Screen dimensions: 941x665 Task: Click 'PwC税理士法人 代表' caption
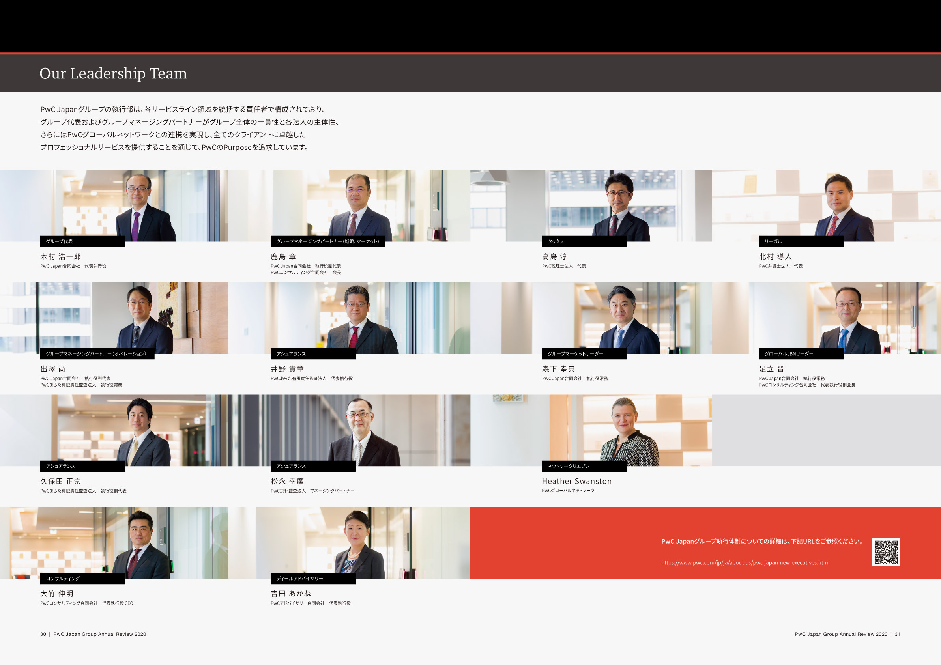(x=563, y=266)
